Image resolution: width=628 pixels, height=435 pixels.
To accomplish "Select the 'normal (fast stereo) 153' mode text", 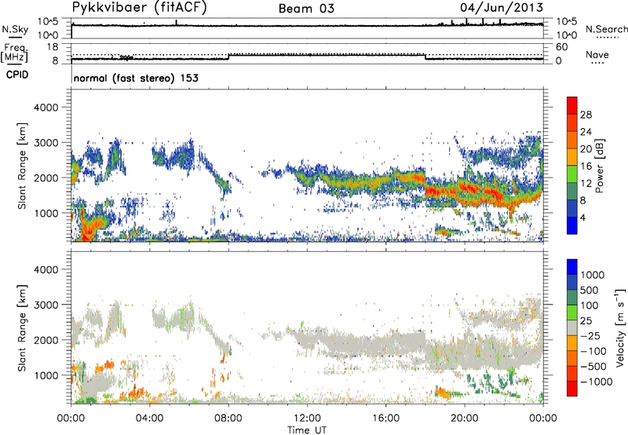I will (x=136, y=79).
